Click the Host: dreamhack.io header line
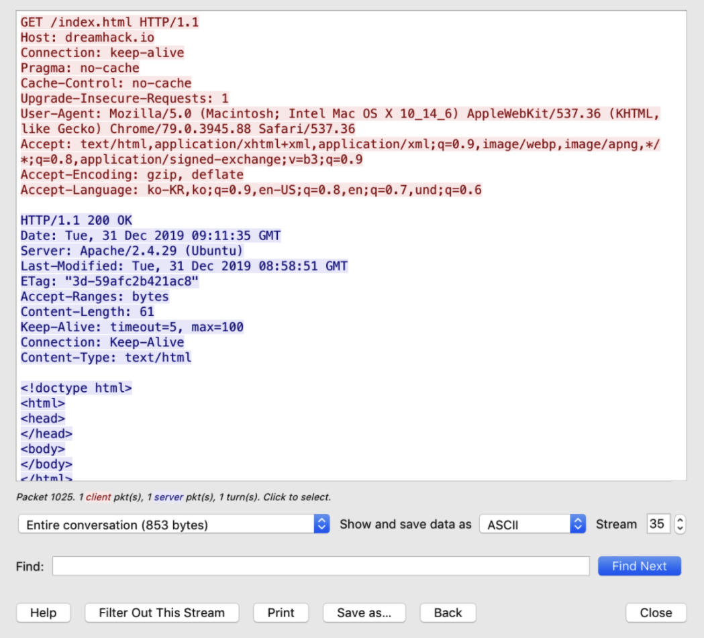704x638 pixels. (87, 38)
